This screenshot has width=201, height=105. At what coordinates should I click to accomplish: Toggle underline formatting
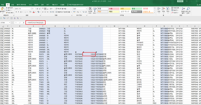pos(21,12)
